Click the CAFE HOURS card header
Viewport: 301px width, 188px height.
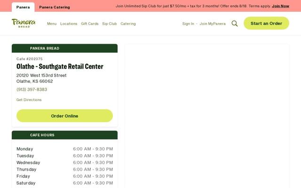point(64,135)
